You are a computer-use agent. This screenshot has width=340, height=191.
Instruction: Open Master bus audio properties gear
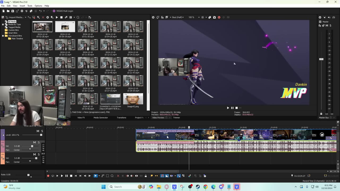(x=320, y=17)
